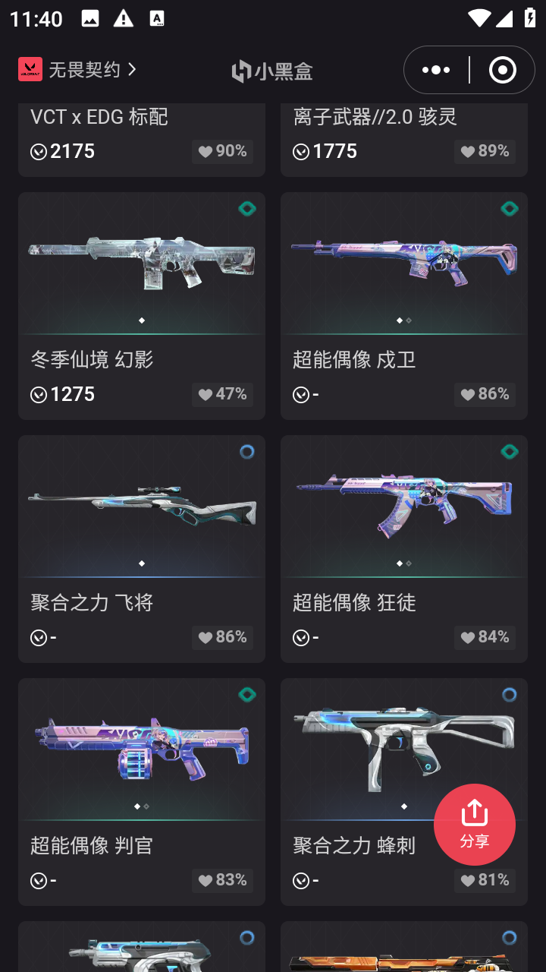Open the 超能偶像 狂徒 skin title
The height and width of the screenshot is (972, 546).
tap(354, 602)
